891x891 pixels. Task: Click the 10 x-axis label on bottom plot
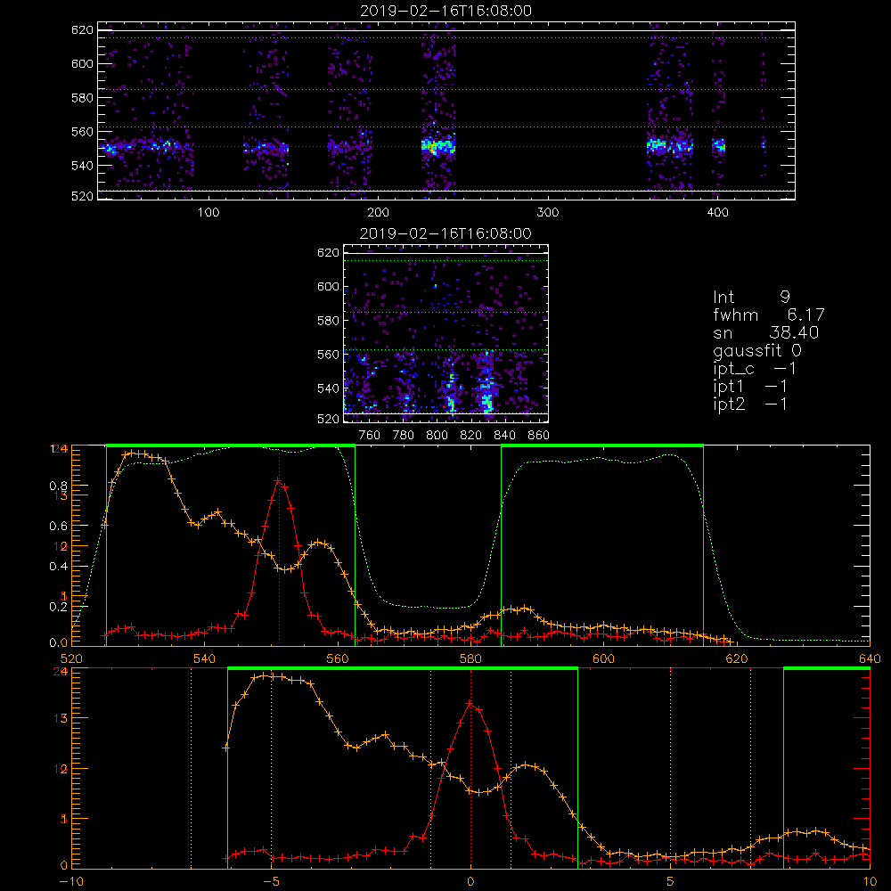pos(870,881)
